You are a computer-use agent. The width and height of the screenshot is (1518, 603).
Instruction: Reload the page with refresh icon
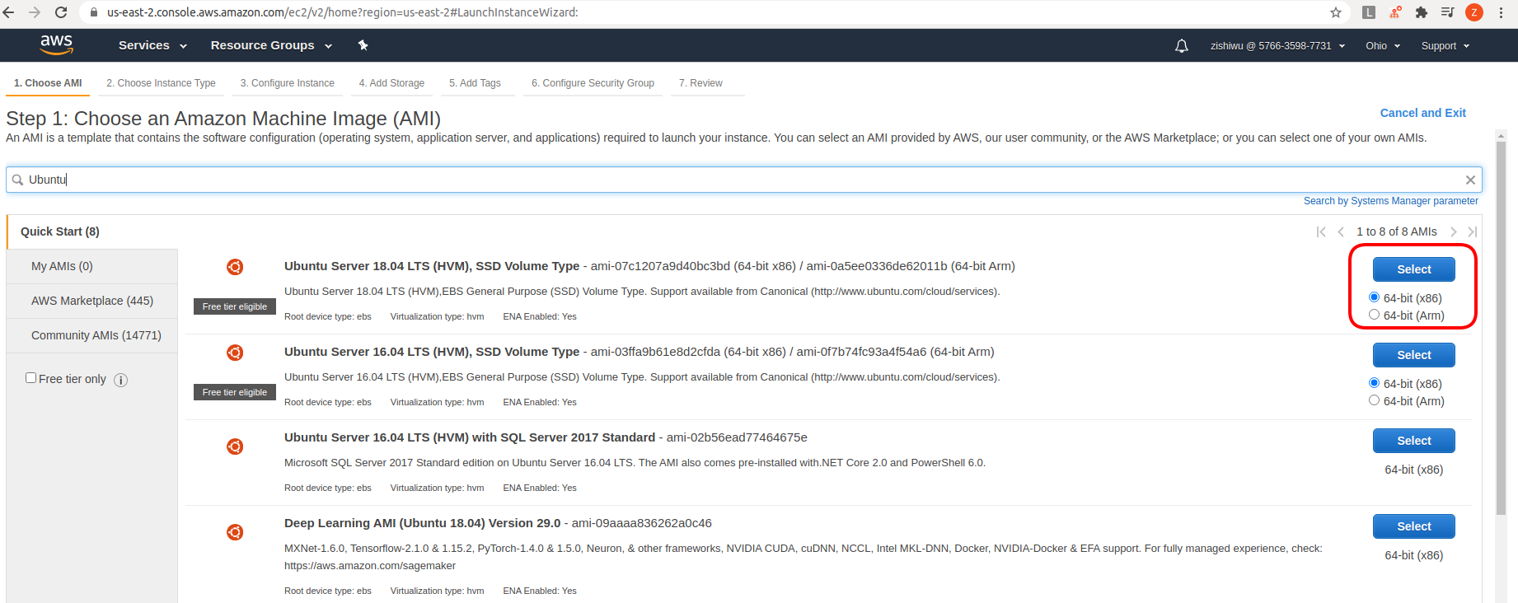(x=61, y=12)
